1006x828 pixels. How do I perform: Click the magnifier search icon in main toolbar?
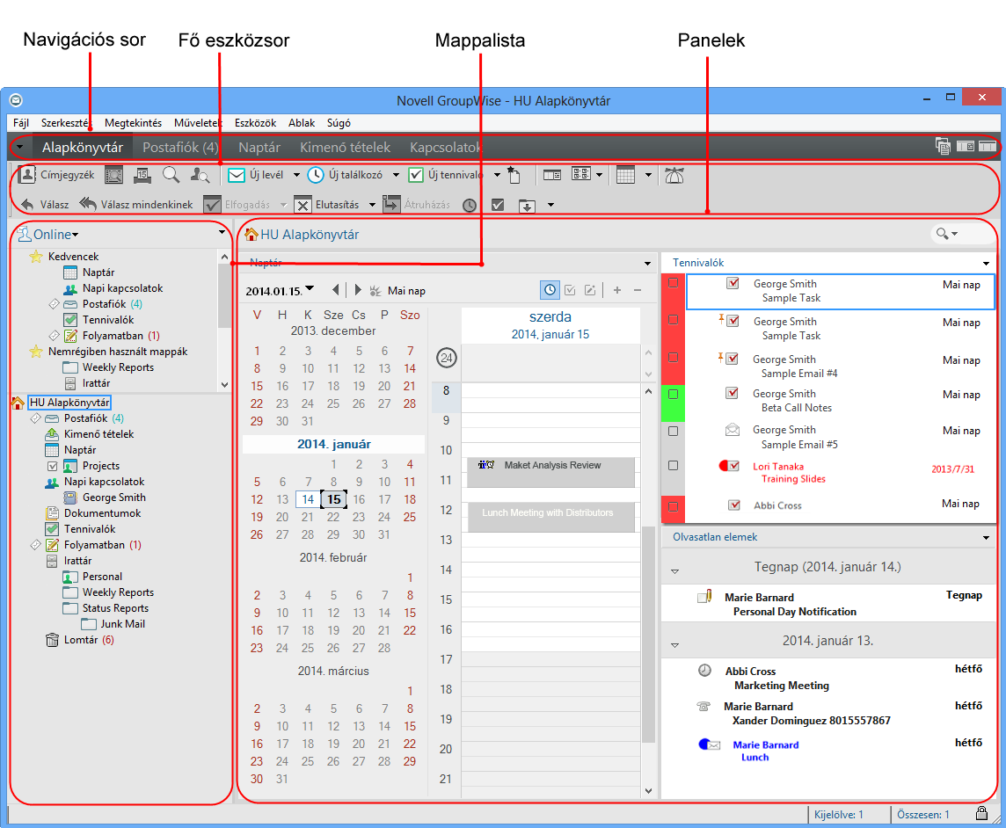pos(171,174)
